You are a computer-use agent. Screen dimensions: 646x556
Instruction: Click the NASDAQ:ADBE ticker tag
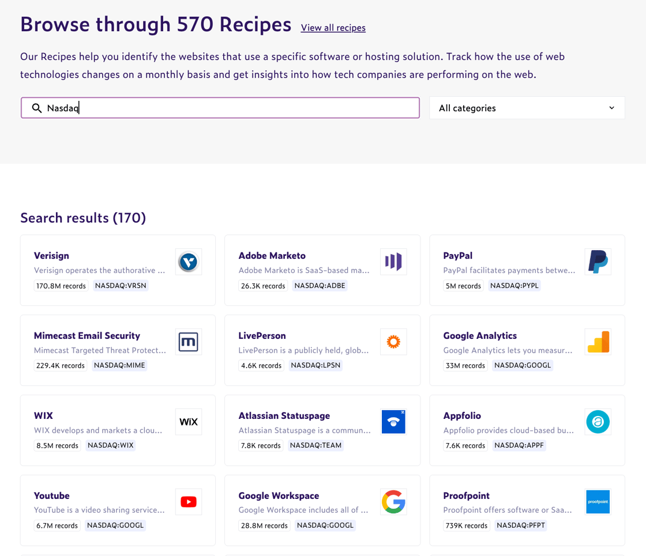(x=320, y=286)
